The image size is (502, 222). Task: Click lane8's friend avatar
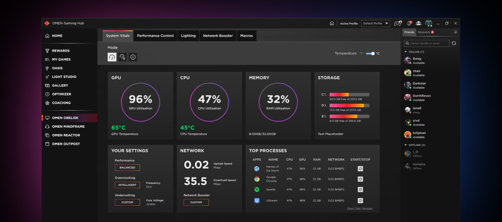point(407,110)
